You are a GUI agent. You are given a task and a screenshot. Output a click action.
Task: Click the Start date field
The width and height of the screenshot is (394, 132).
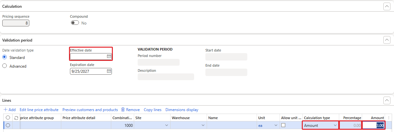226,57
